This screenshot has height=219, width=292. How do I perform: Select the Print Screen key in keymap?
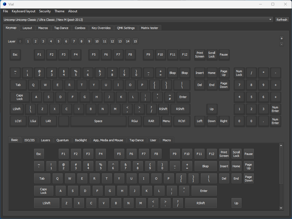(200, 55)
